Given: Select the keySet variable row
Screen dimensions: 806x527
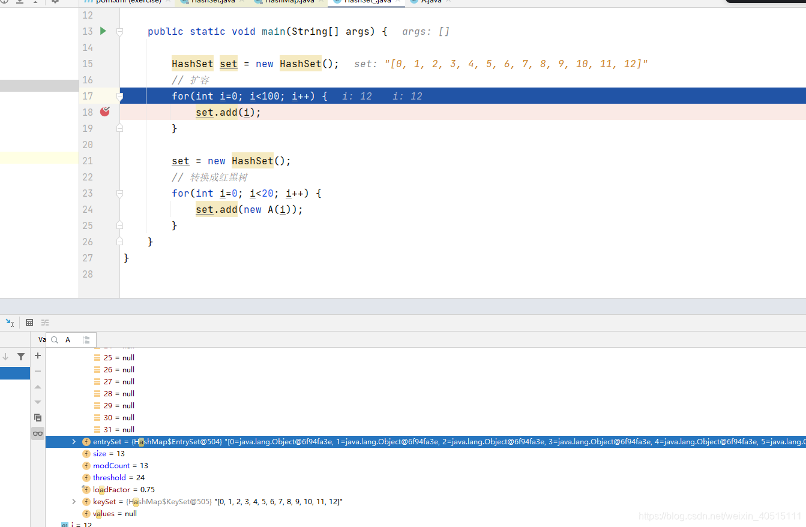Looking at the screenshot, I should (x=426, y=502).
